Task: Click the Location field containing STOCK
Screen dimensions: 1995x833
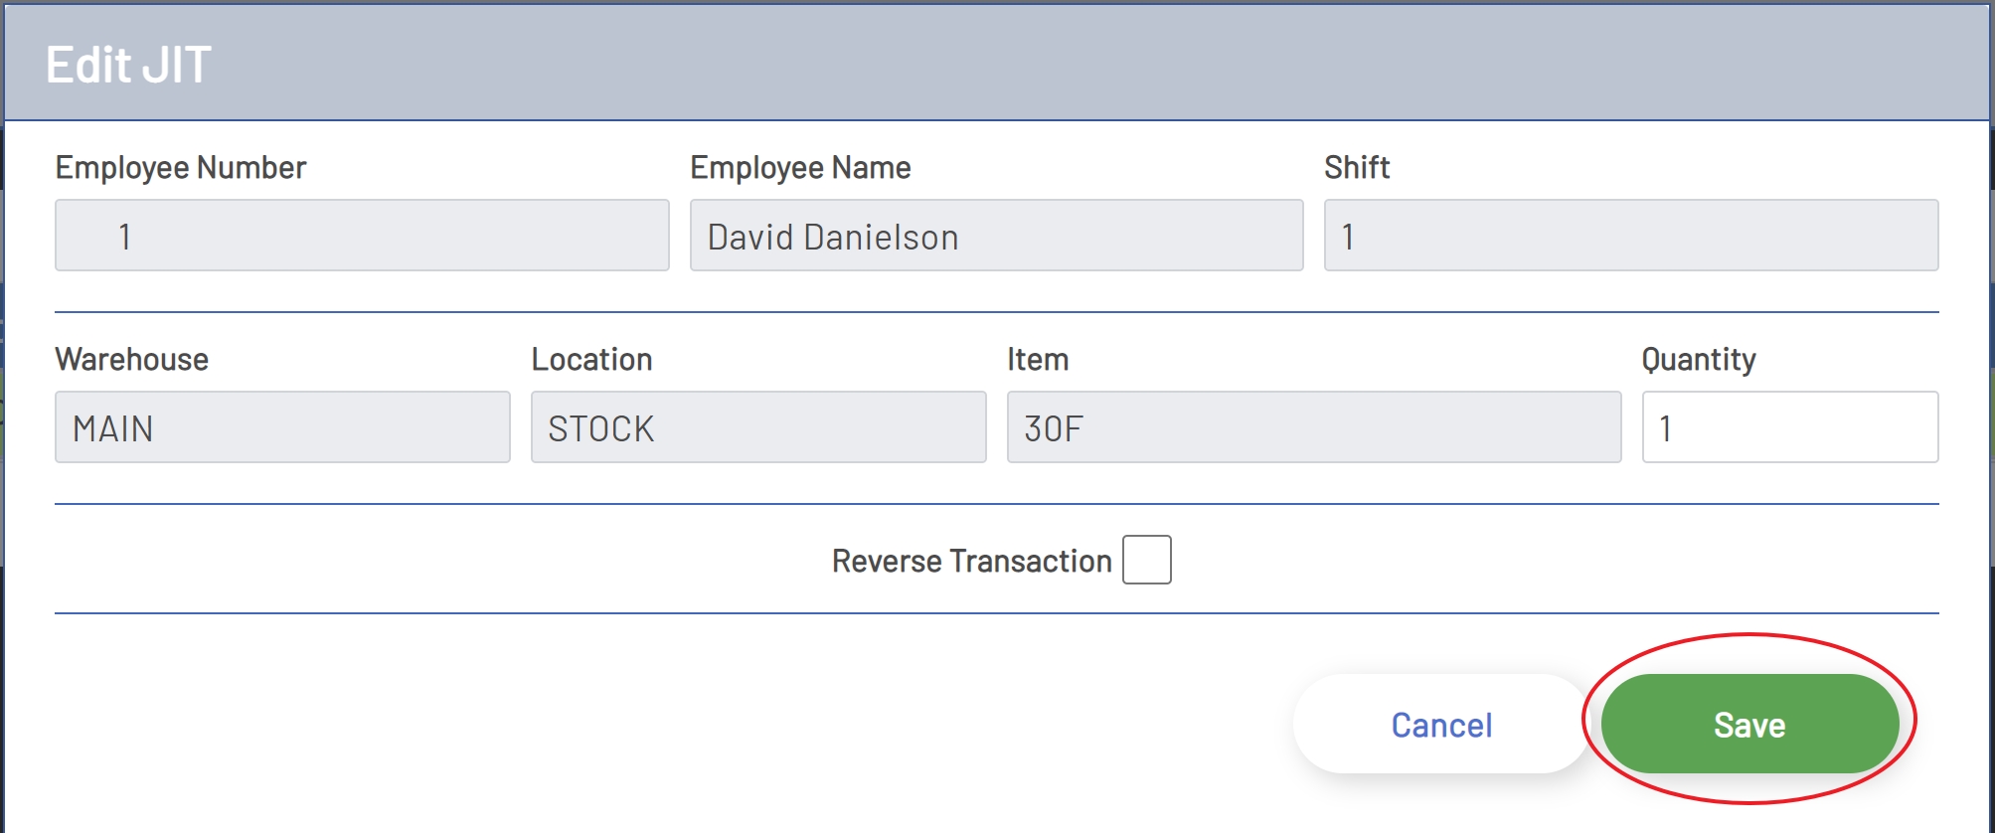Action: [x=757, y=427]
